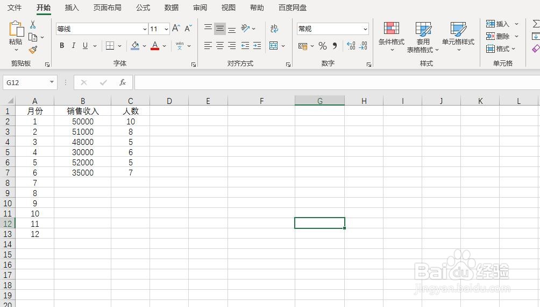Open alignment settings dialog launcher
This screenshot has width=540, height=307.
coord(288,65)
